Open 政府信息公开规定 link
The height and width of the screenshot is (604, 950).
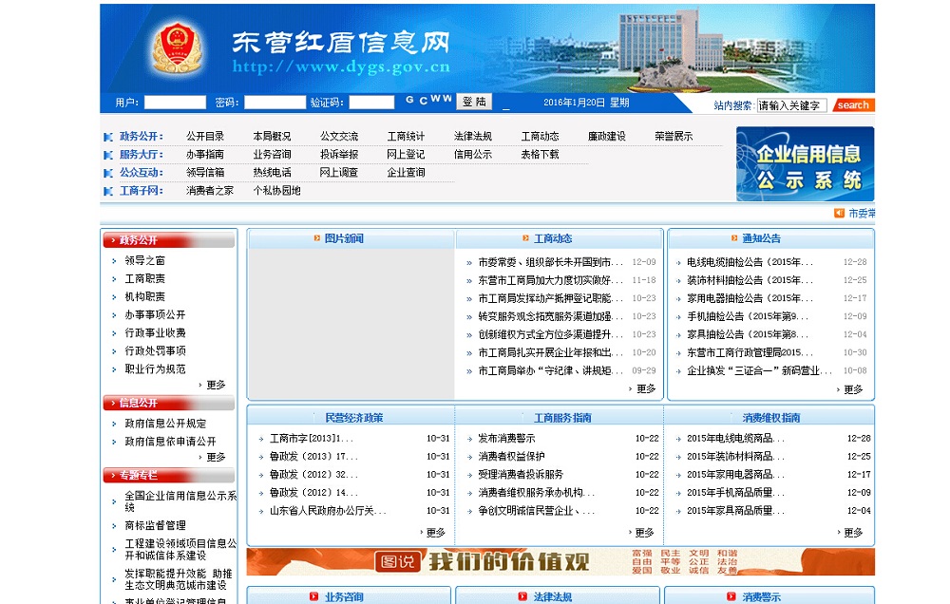point(165,424)
